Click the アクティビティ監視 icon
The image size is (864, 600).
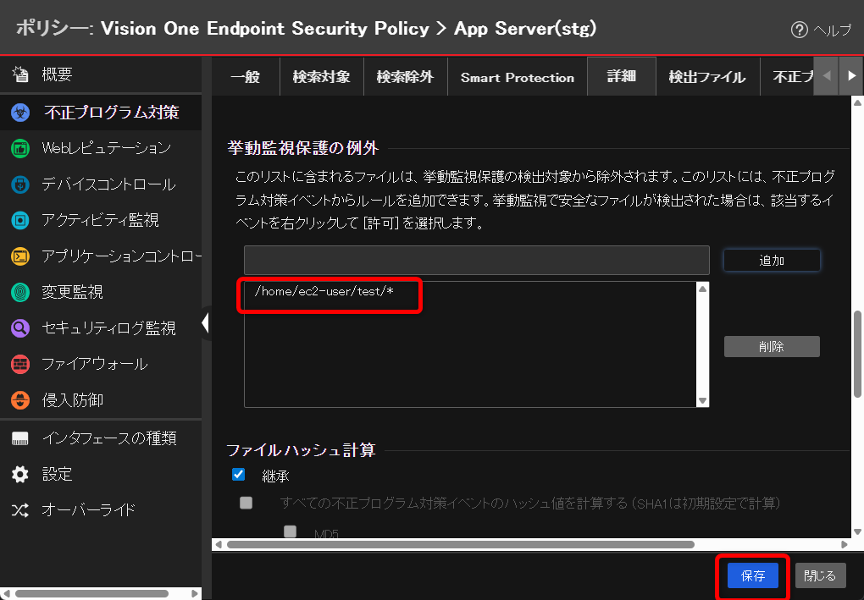pos(20,220)
